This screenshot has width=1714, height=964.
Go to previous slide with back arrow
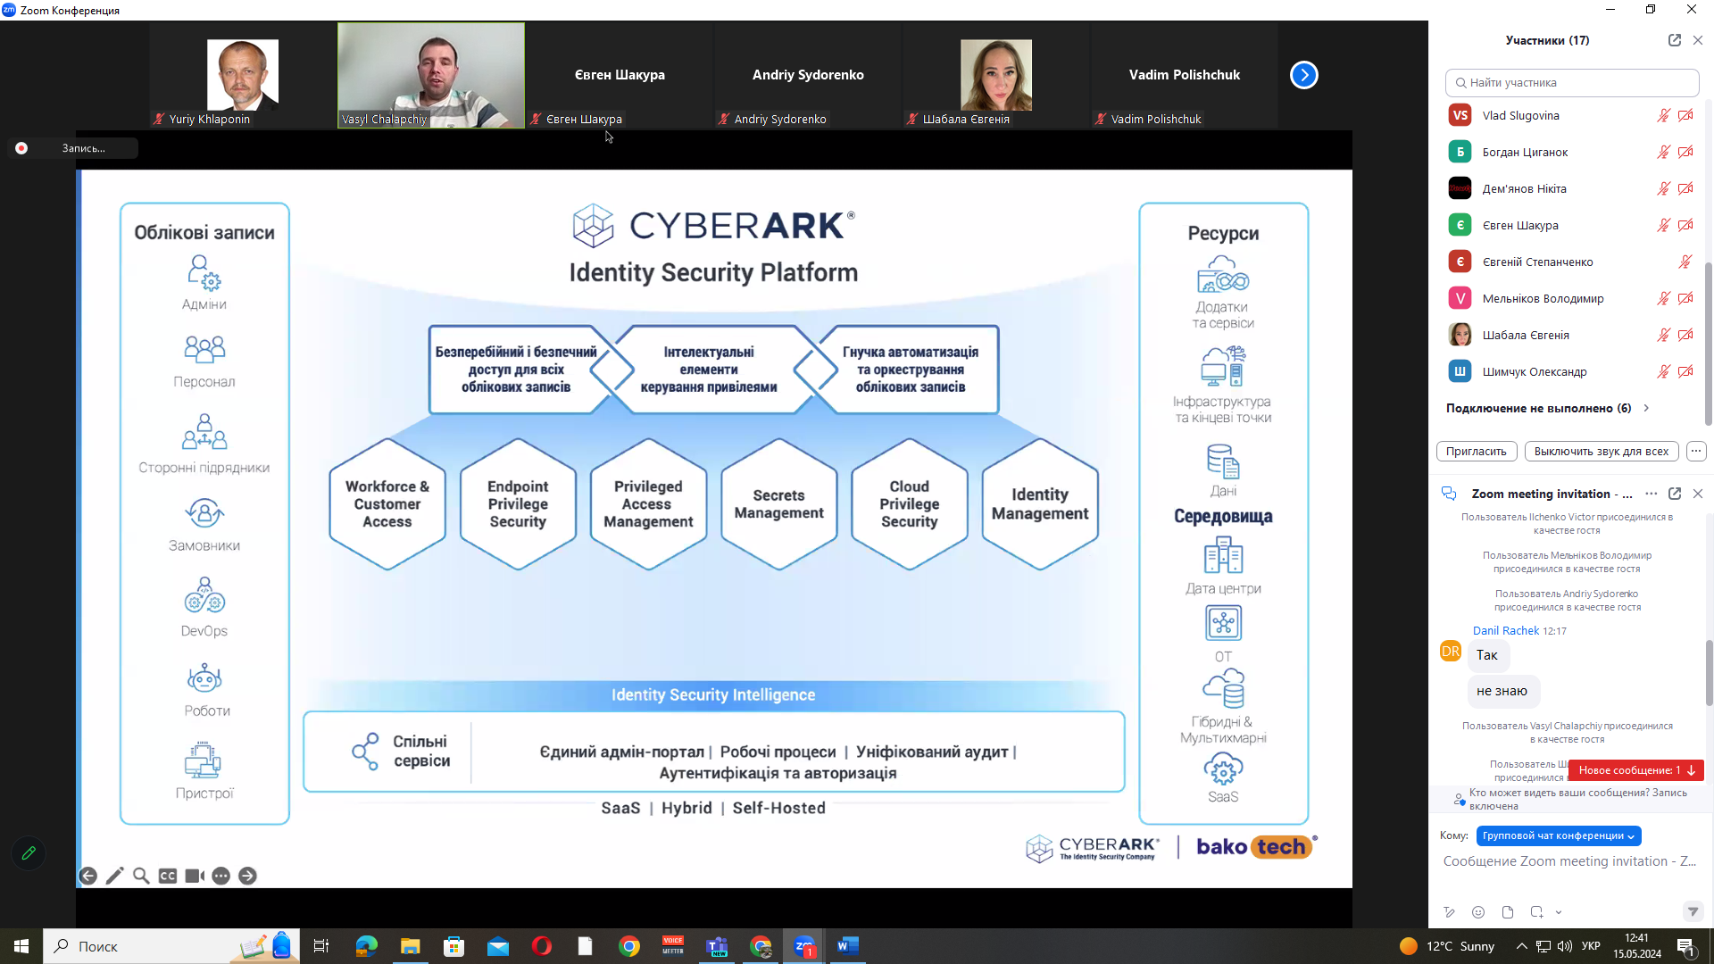(x=87, y=876)
